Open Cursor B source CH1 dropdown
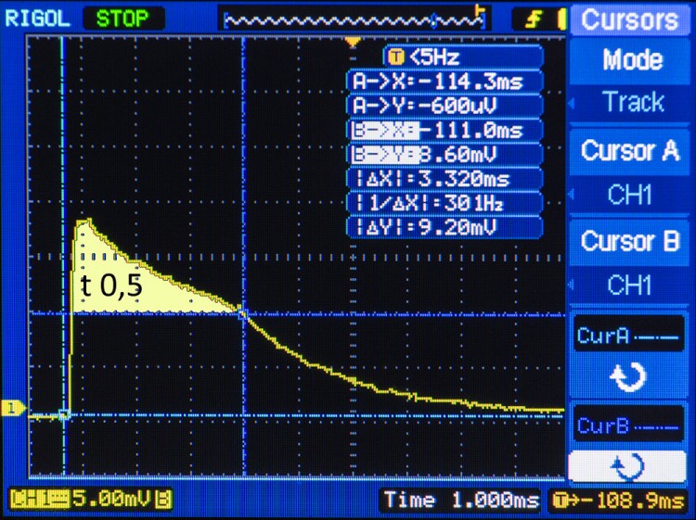 633,285
